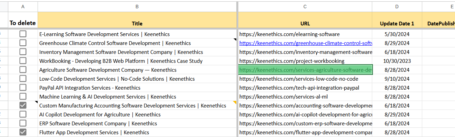Image resolution: width=455 pixels, height=137 pixels.
Task: Select the highlighted green agriculture URL cell
Action: 305,70
